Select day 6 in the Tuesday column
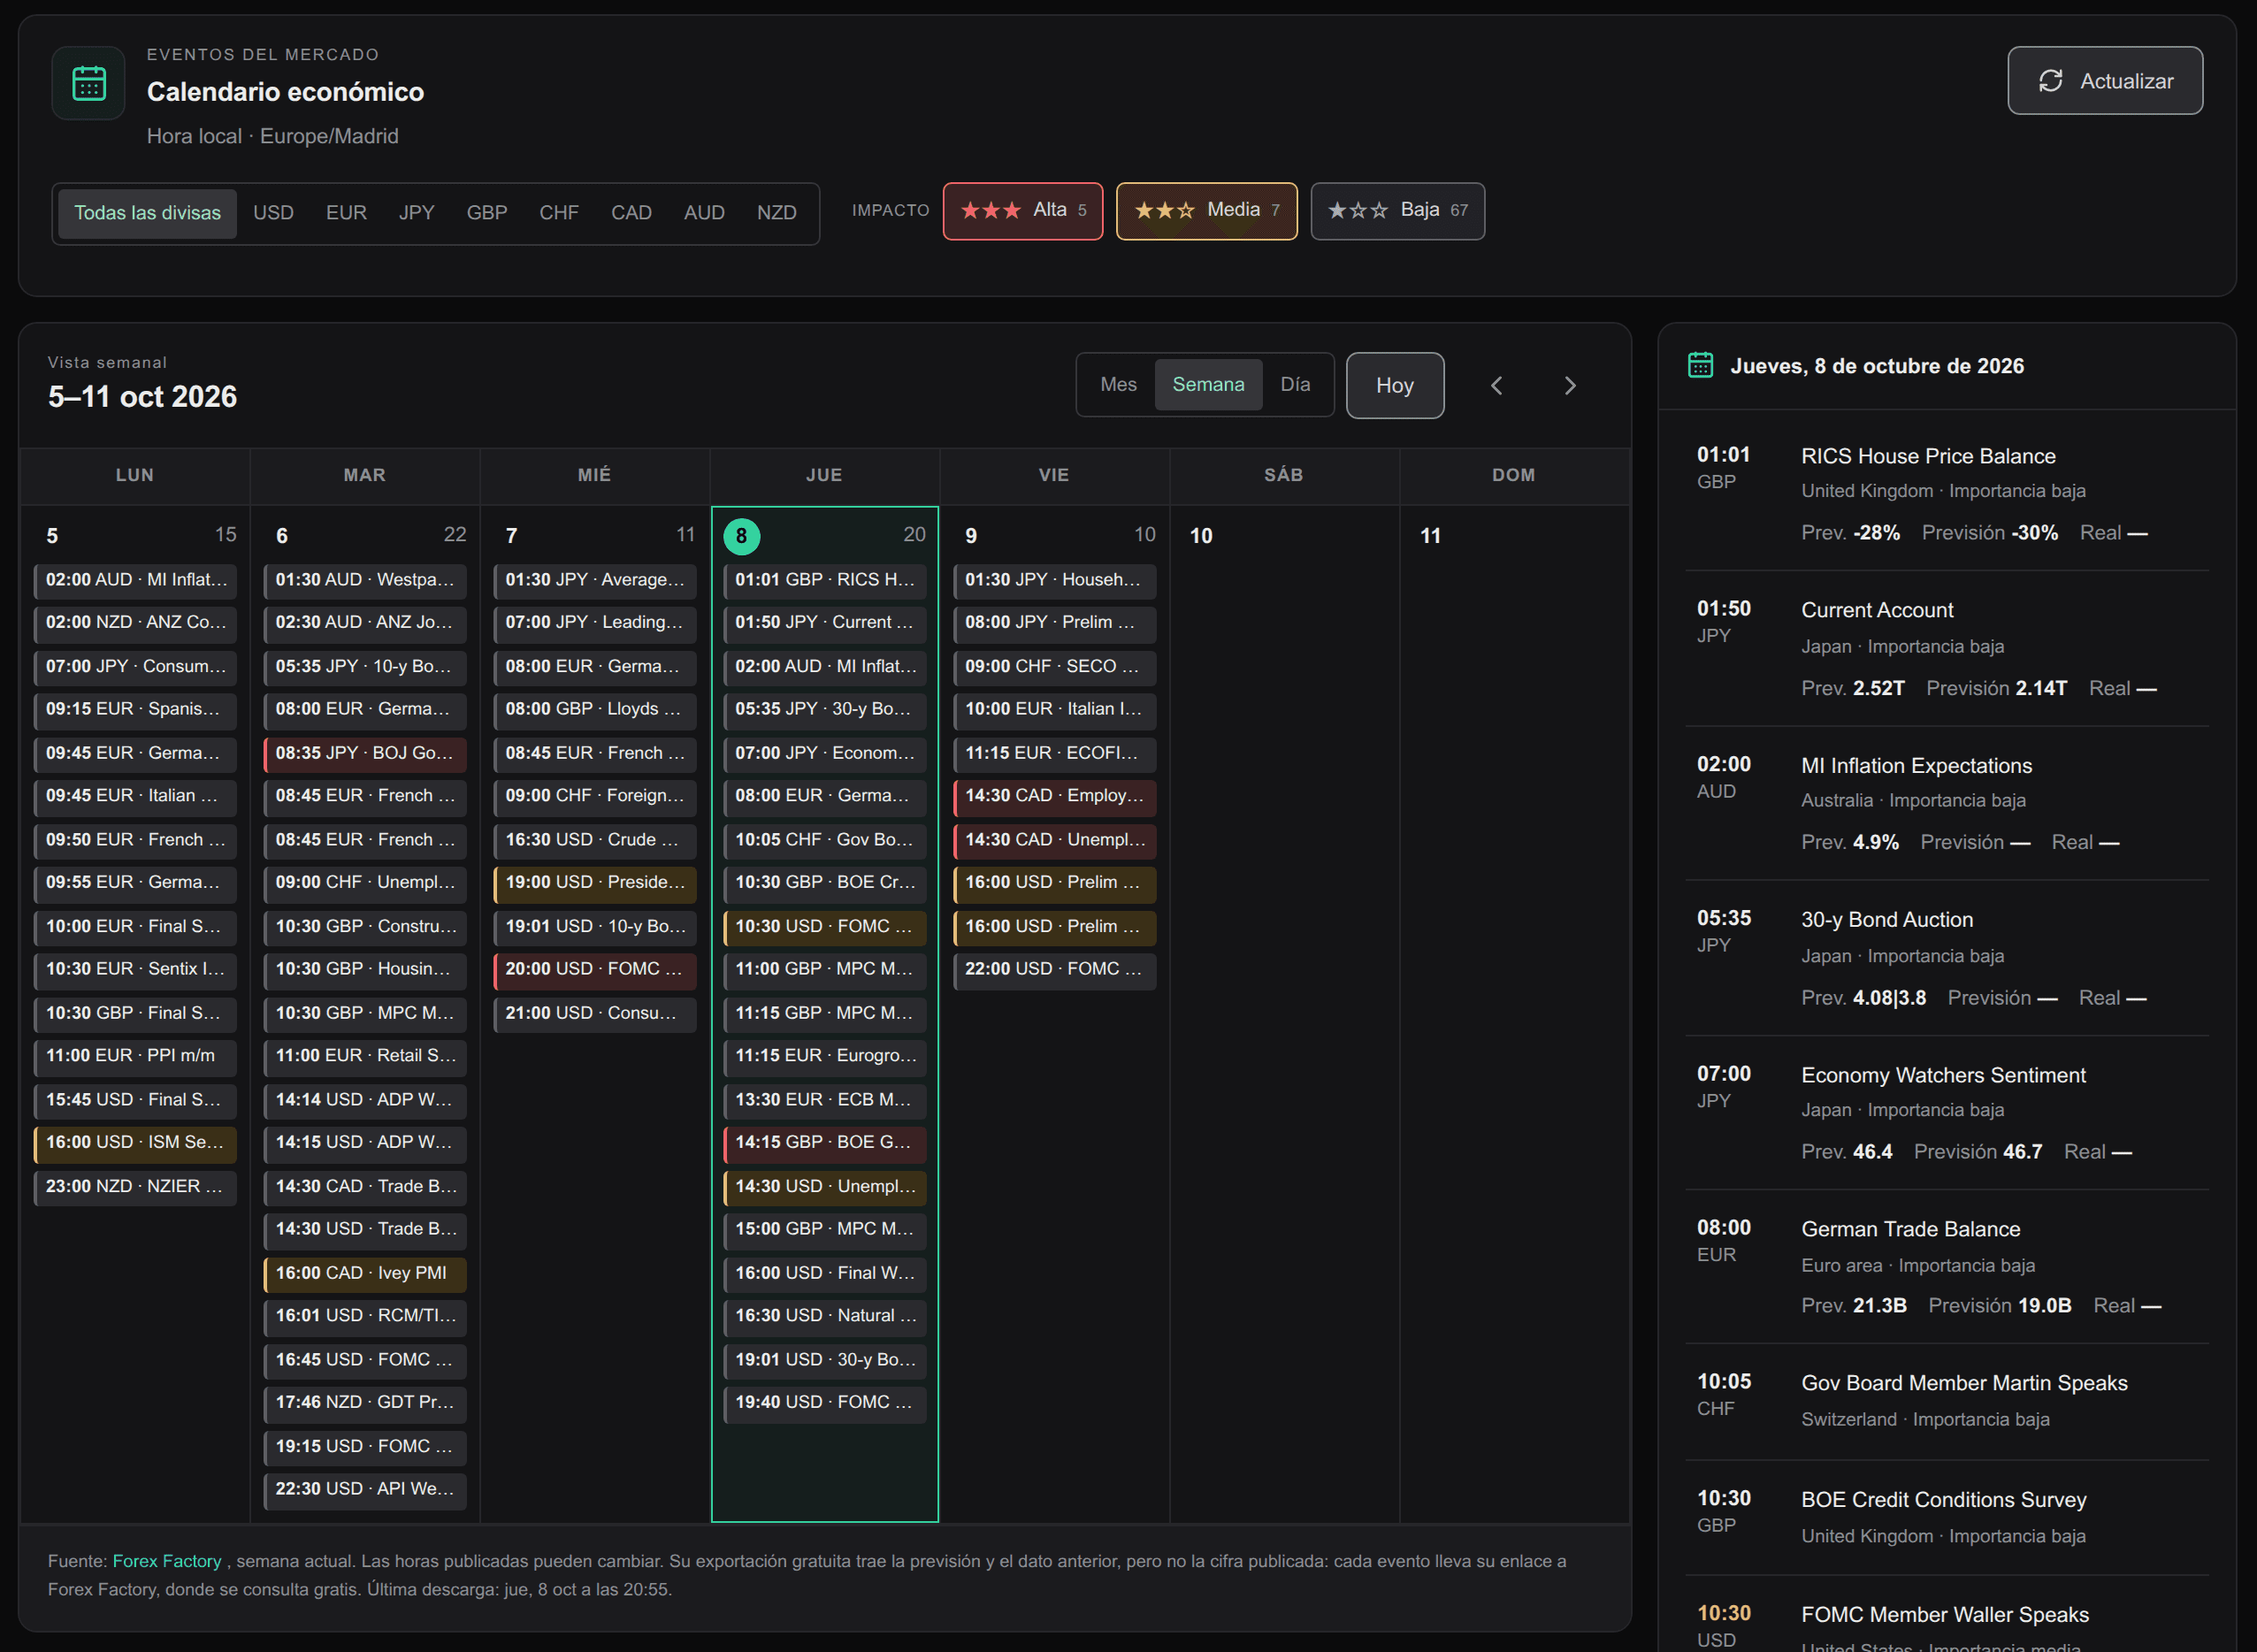 click(282, 536)
